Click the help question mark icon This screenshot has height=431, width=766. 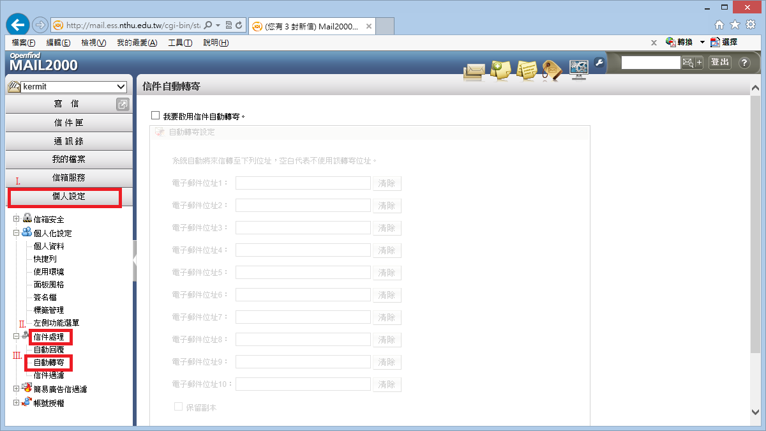pos(744,63)
